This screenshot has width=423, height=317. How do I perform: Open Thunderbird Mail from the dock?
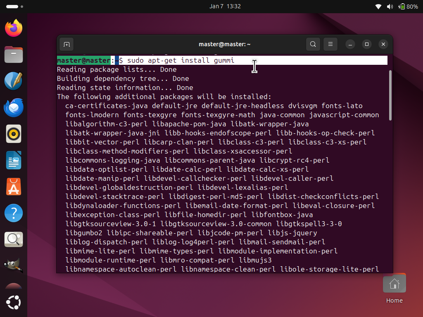(14, 107)
